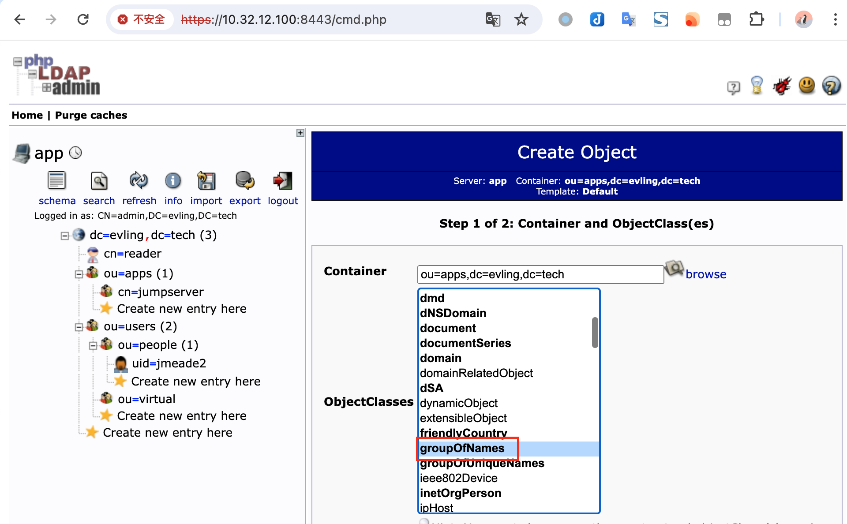Click Create new entry here under dc=evling root

(x=168, y=433)
